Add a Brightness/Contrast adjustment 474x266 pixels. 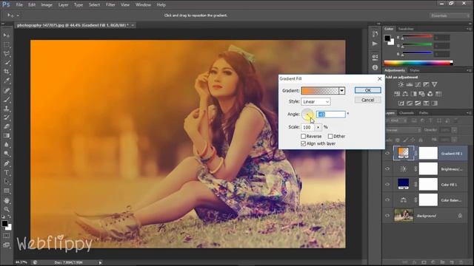pyautogui.click(x=401, y=85)
